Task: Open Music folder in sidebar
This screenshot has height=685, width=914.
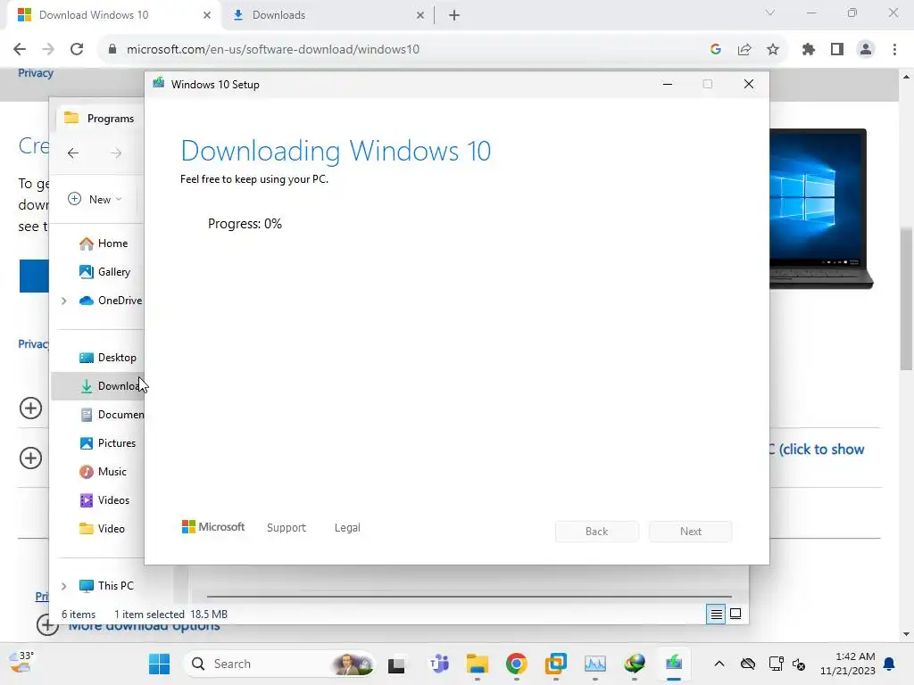Action: (x=103, y=472)
